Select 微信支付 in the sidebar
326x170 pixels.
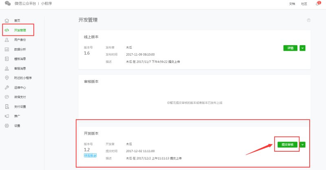tap(20, 97)
